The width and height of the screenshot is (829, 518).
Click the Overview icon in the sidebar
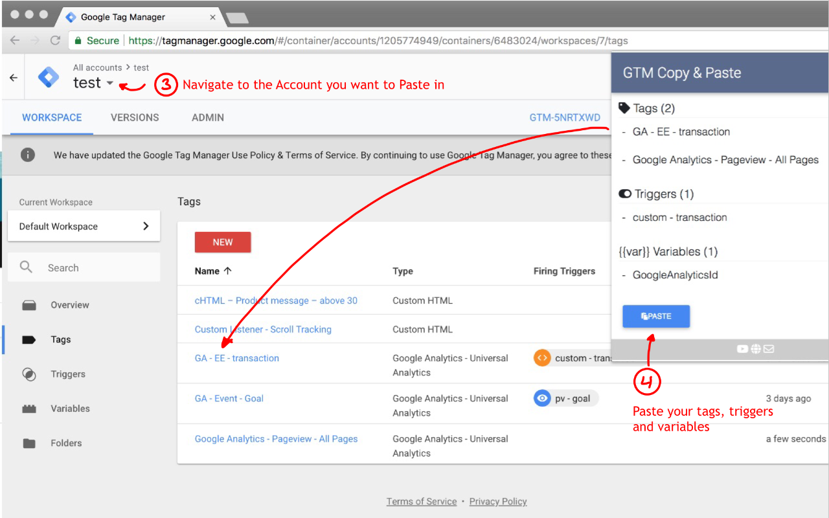29,305
